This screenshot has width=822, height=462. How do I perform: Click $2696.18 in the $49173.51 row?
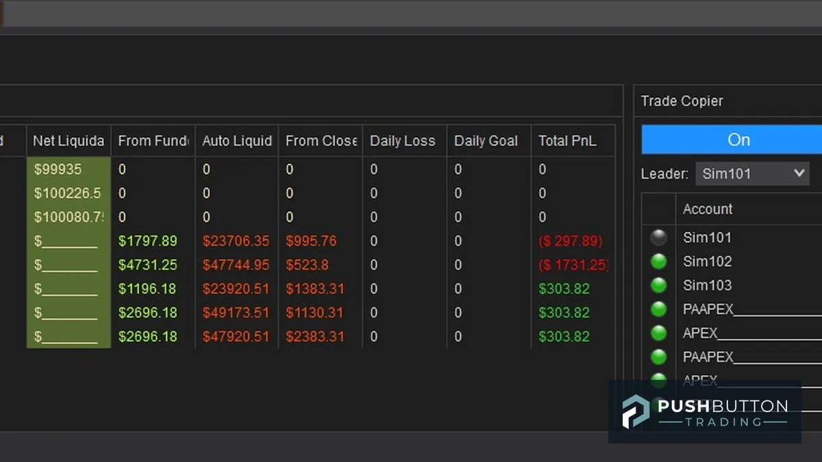(147, 313)
